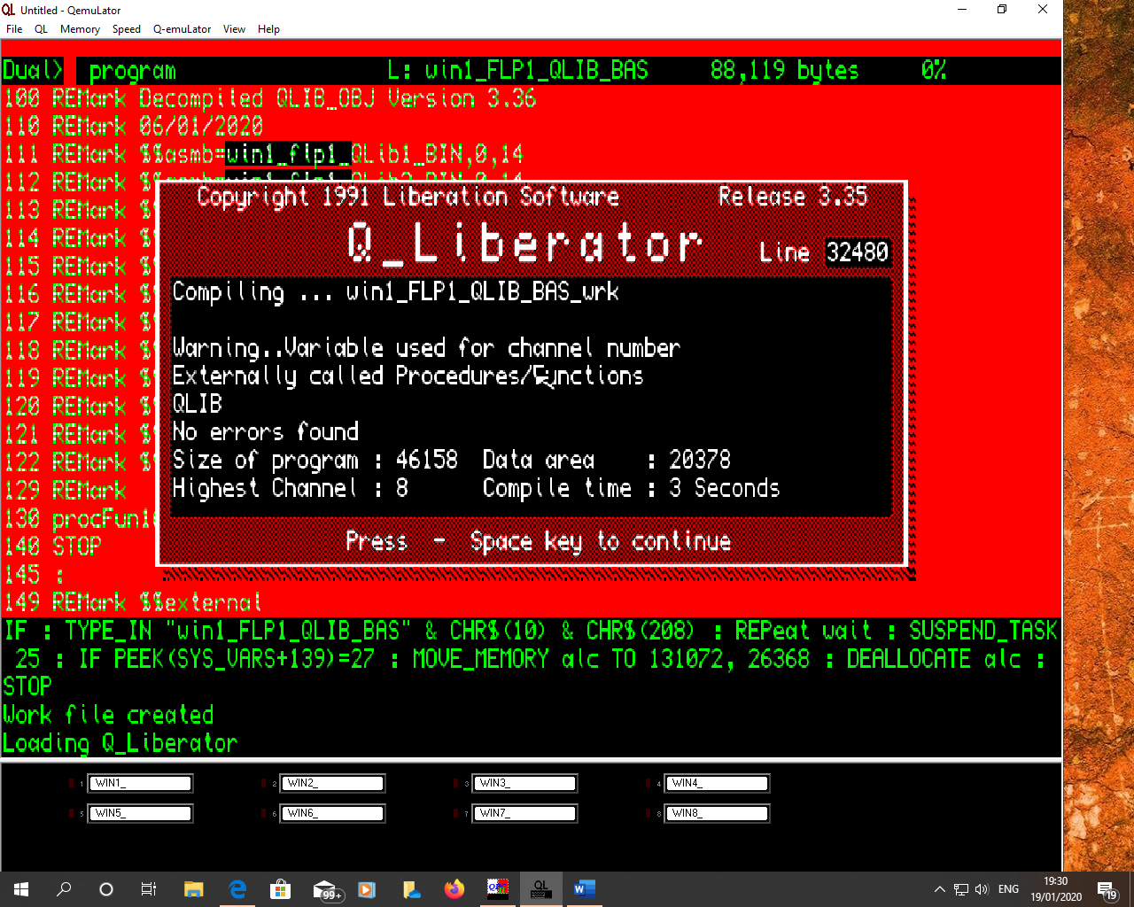This screenshot has width=1134, height=907.
Task: Open Cortana from the taskbar
Action: point(106,889)
